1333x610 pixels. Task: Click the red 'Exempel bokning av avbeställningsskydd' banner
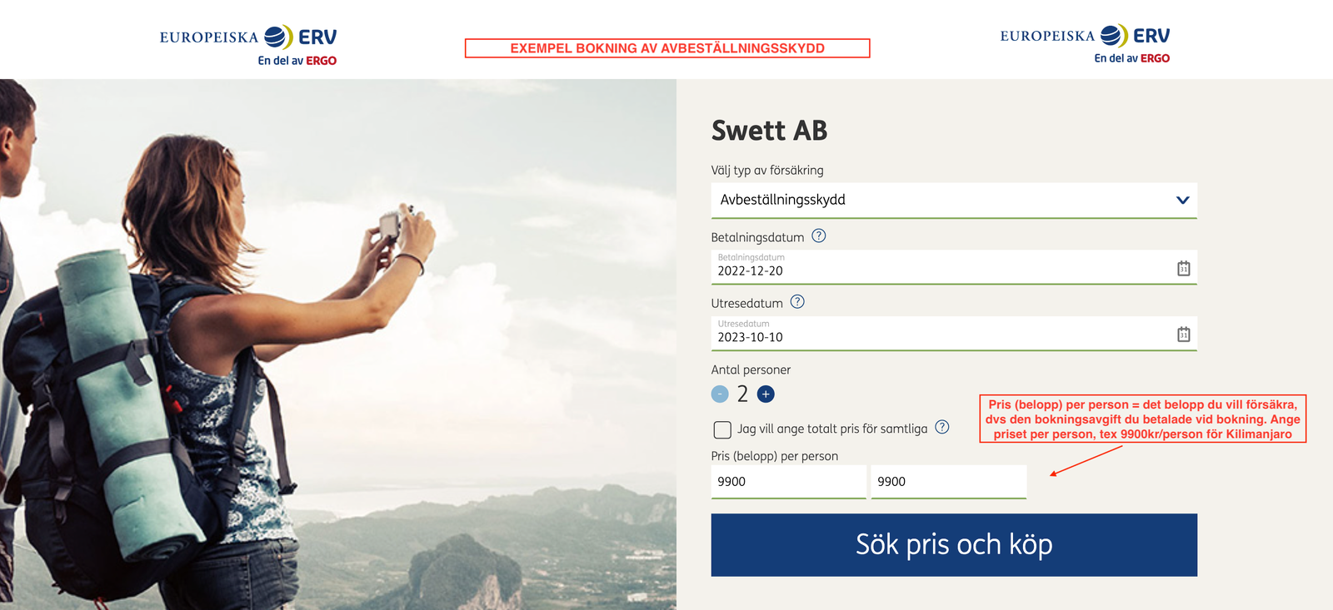click(x=667, y=48)
